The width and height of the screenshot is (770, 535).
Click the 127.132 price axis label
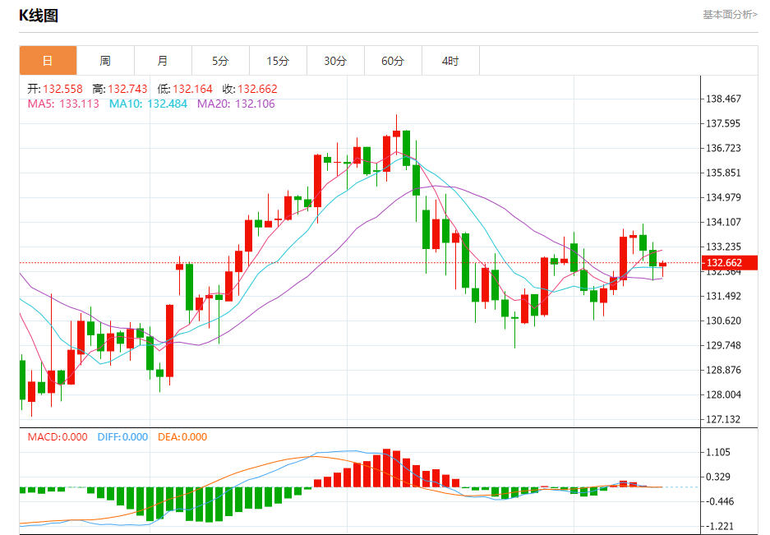[723, 419]
